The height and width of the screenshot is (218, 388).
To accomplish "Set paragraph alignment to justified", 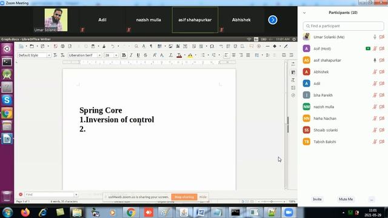I will tap(248, 55).
